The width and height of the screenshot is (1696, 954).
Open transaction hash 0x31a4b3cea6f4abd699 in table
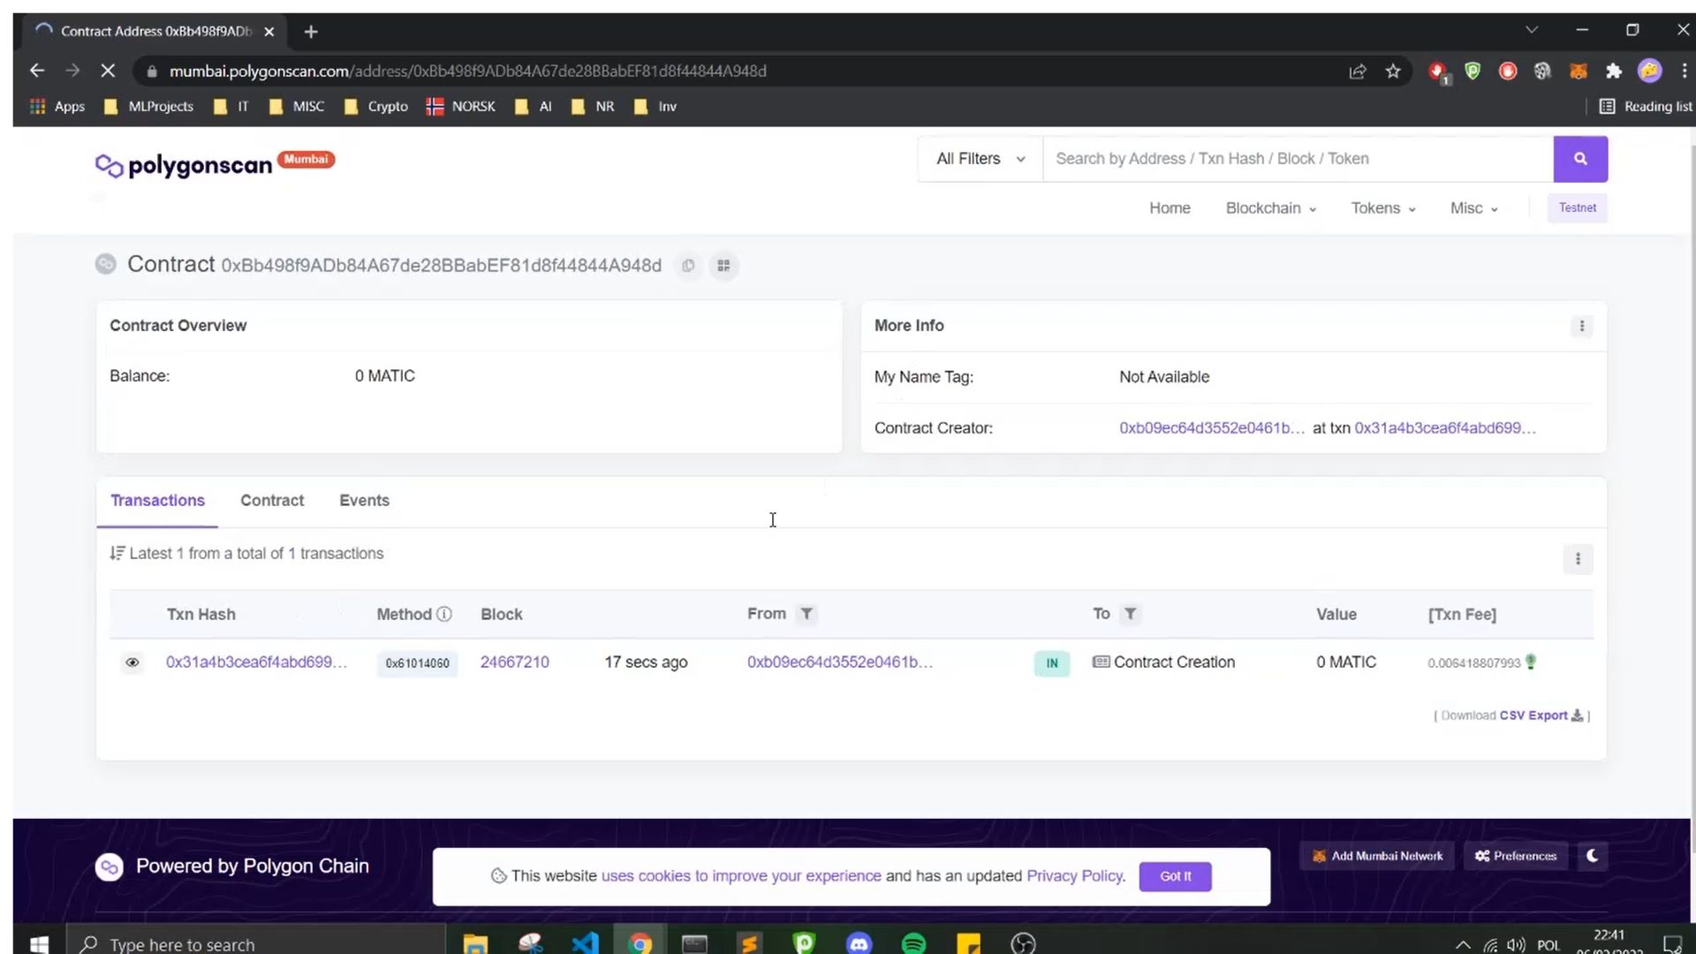[256, 662]
